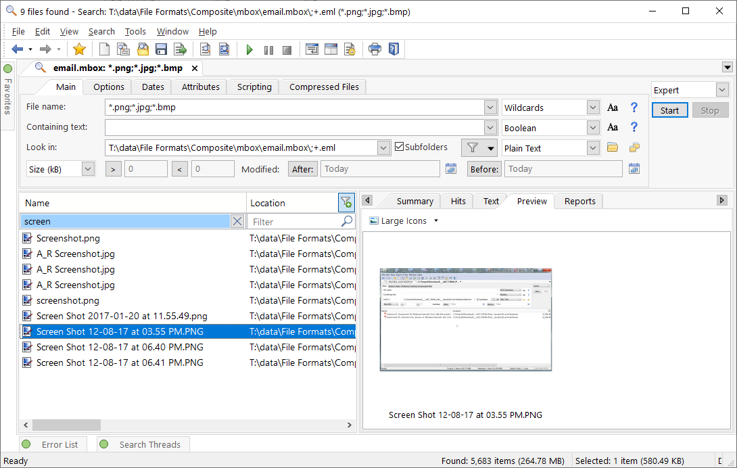Image resolution: width=737 pixels, height=468 pixels.
Task: Expand the File name dropdown
Action: (x=490, y=108)
